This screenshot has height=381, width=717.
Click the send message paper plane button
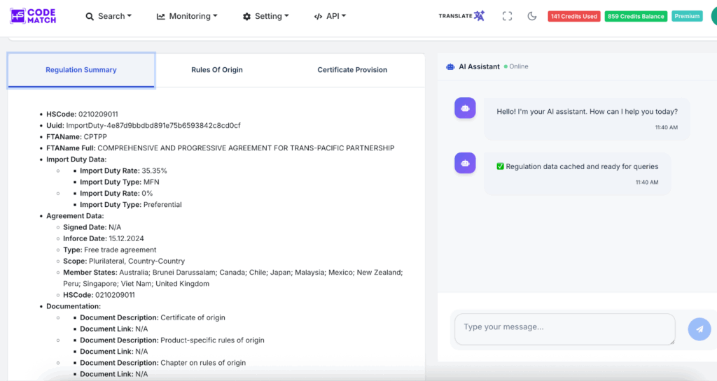pyautogui.click(x=699, y=329)
